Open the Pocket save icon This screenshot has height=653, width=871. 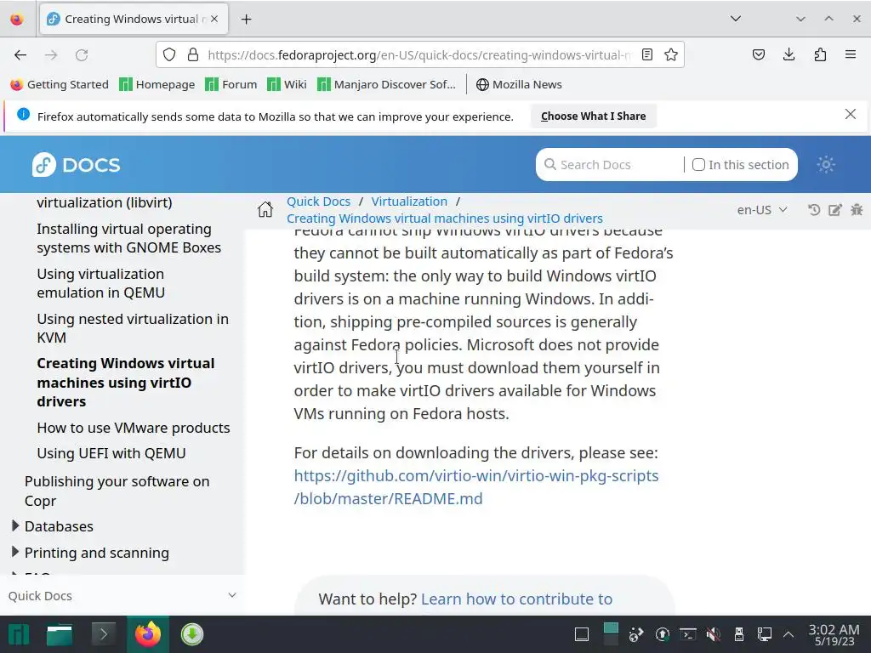[x=759, y=55]
